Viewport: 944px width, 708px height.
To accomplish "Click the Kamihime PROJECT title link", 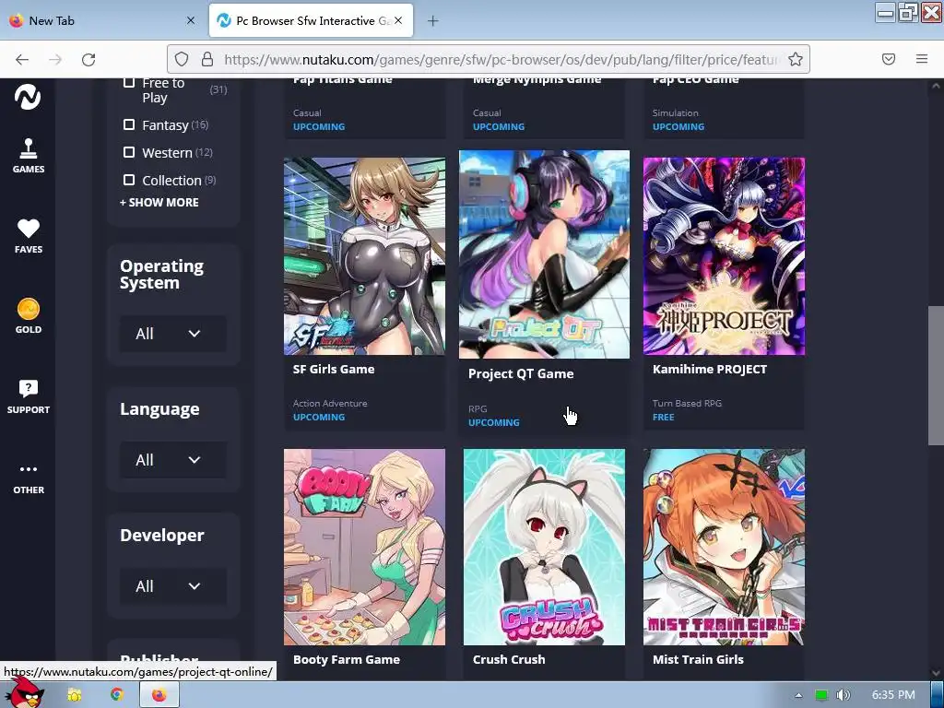I will pos(710,369).
